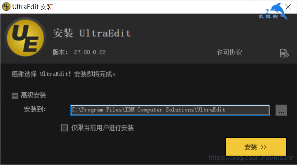The height and width of the screenshot is (165, 297).
Task: Click inside the install path field
Action: click(x=170, y=110)
